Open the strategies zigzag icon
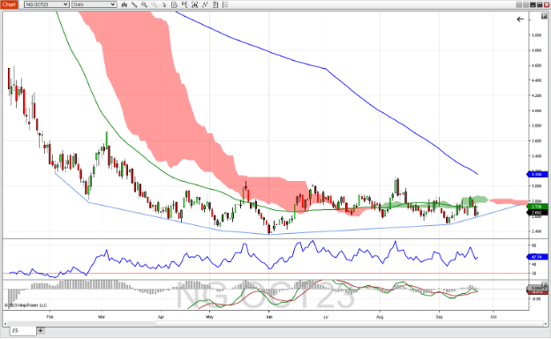The width and height of the screenshot is (551, 339). pos(205,4)
